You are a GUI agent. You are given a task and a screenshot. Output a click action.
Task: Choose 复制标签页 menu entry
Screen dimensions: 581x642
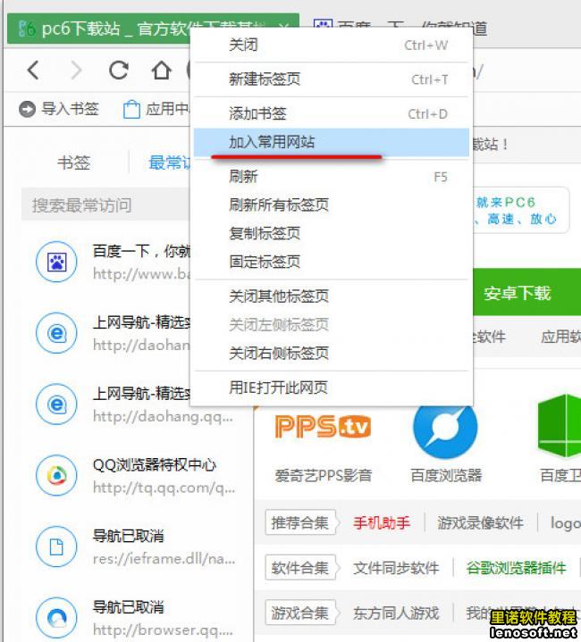(331, 233)
